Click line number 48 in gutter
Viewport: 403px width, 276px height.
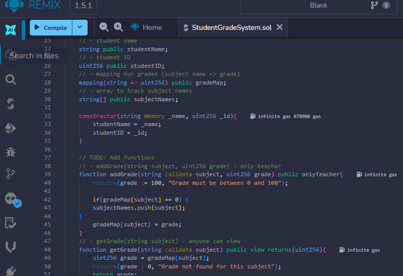click(48, 250)
